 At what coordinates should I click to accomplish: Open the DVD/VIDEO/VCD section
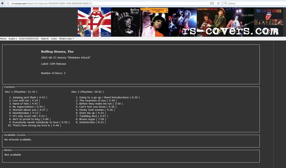(x=29, y=39)
